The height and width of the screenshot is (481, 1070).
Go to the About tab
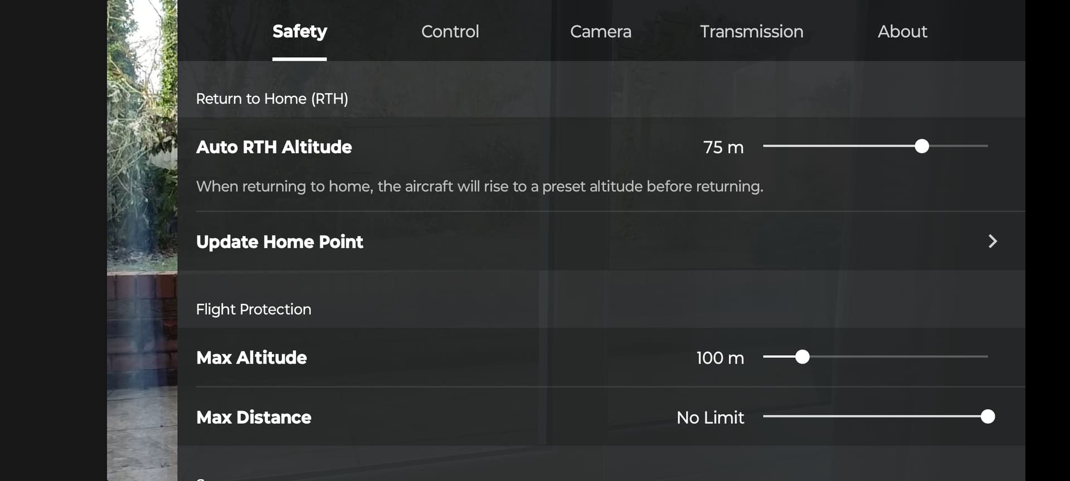pyautogui.click(x=902, y=31)
